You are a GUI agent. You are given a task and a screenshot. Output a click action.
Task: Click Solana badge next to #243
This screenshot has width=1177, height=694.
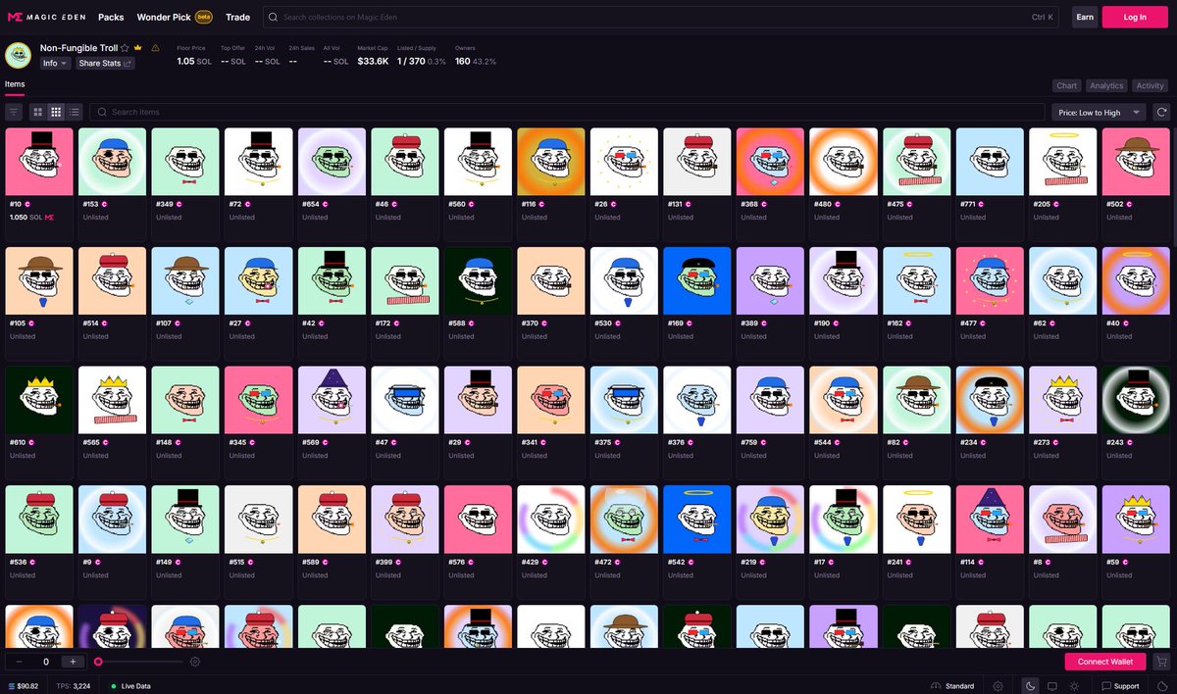(1130, 443)
